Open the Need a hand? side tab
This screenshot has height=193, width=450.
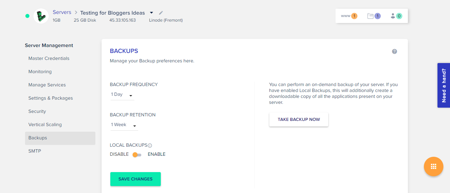444,85
